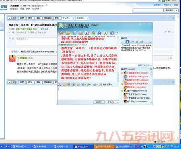Click the delete button in top mail toolbar
This screenshot has height=149, width=181.
point(39,18)
